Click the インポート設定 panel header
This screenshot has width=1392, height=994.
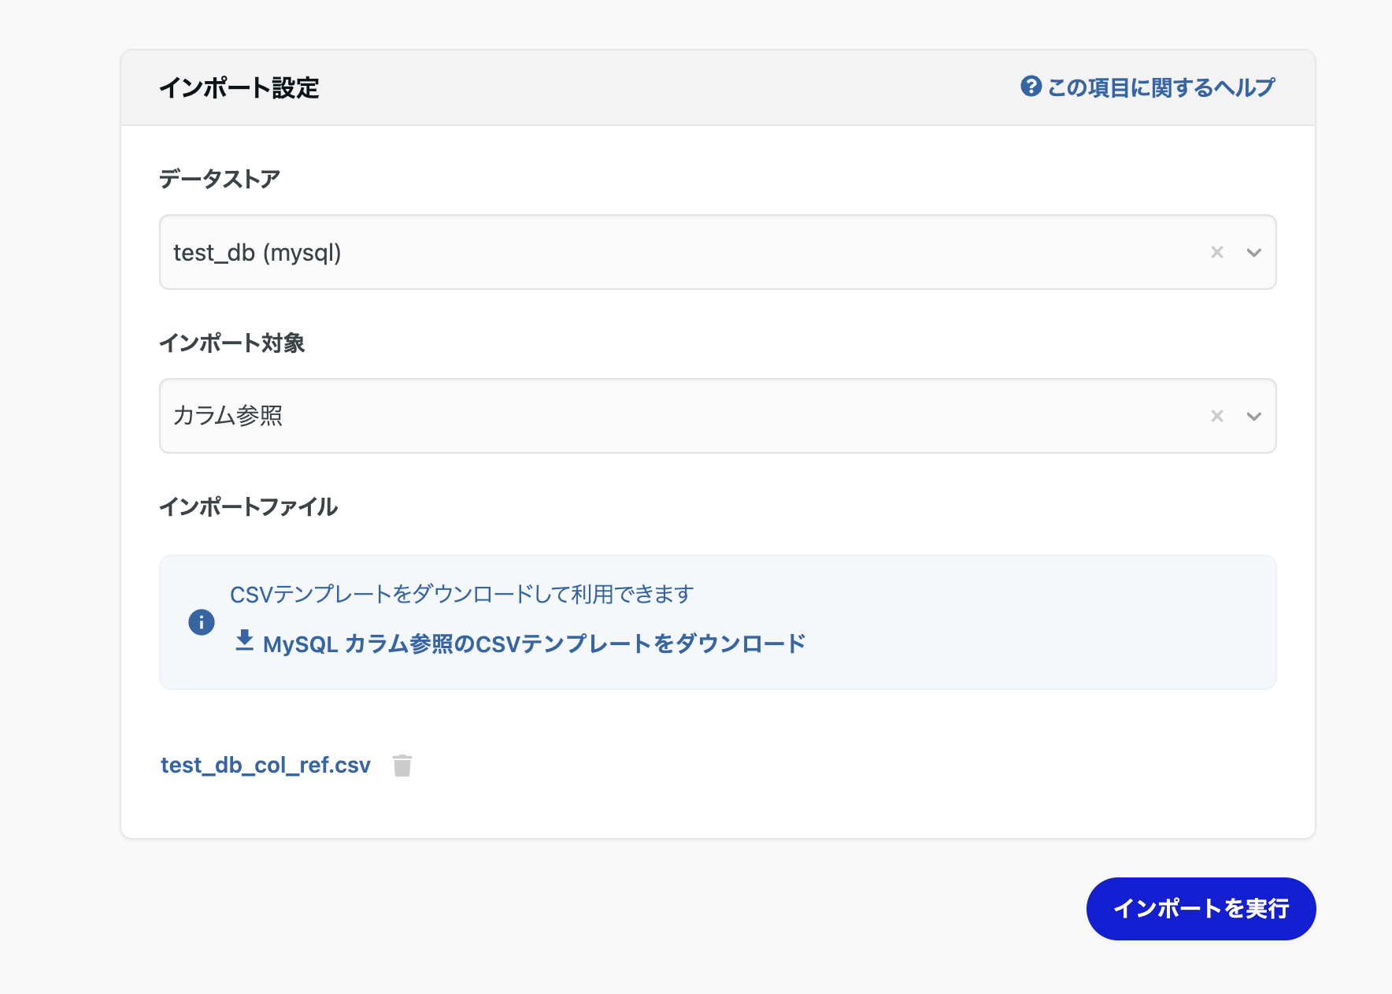[x=239, y=87]
